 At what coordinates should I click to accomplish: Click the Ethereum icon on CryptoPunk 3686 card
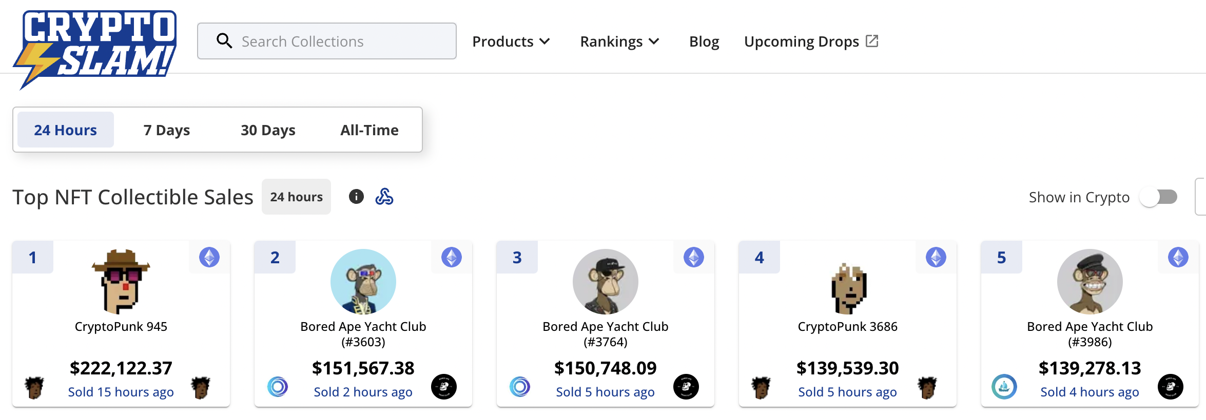[936, 257]
